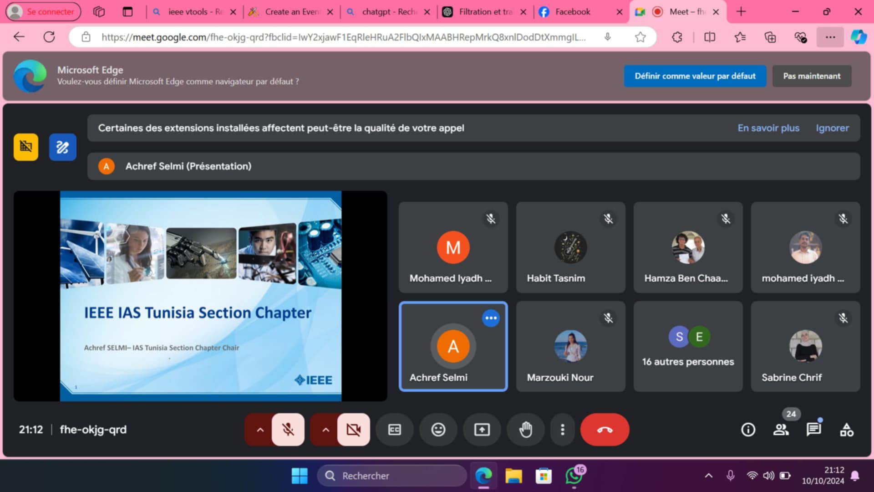This screenshot has width=874, height=492.
Task: Click the Se connecter profile button
Action: tap(43, 12)
